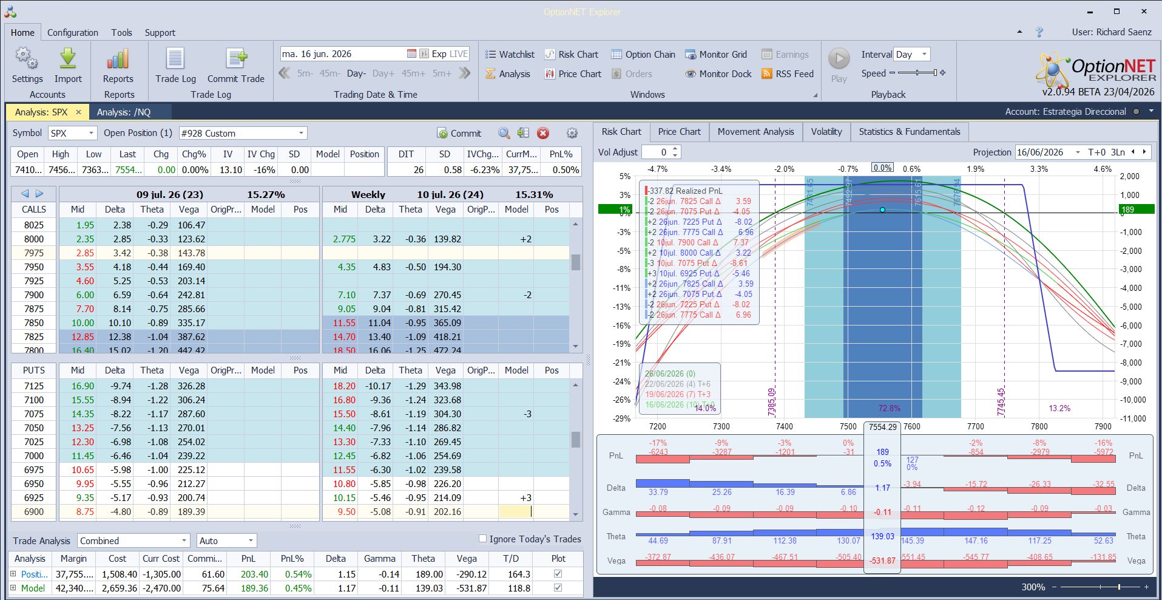
Task: Click the zoom out minus button
Action: [x=1055, y=587]
